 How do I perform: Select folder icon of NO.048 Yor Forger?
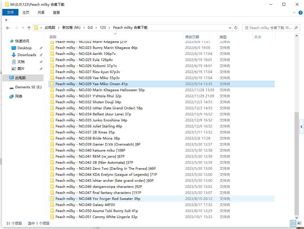[52, 199]
